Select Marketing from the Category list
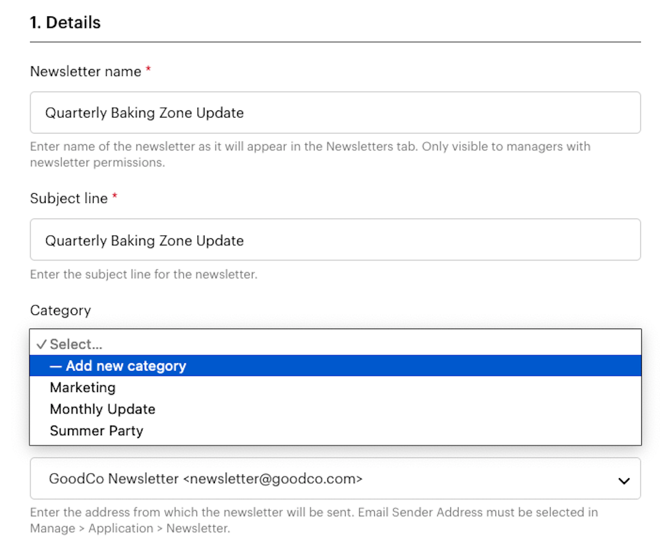The image size is (669, 556). (83, 387)
